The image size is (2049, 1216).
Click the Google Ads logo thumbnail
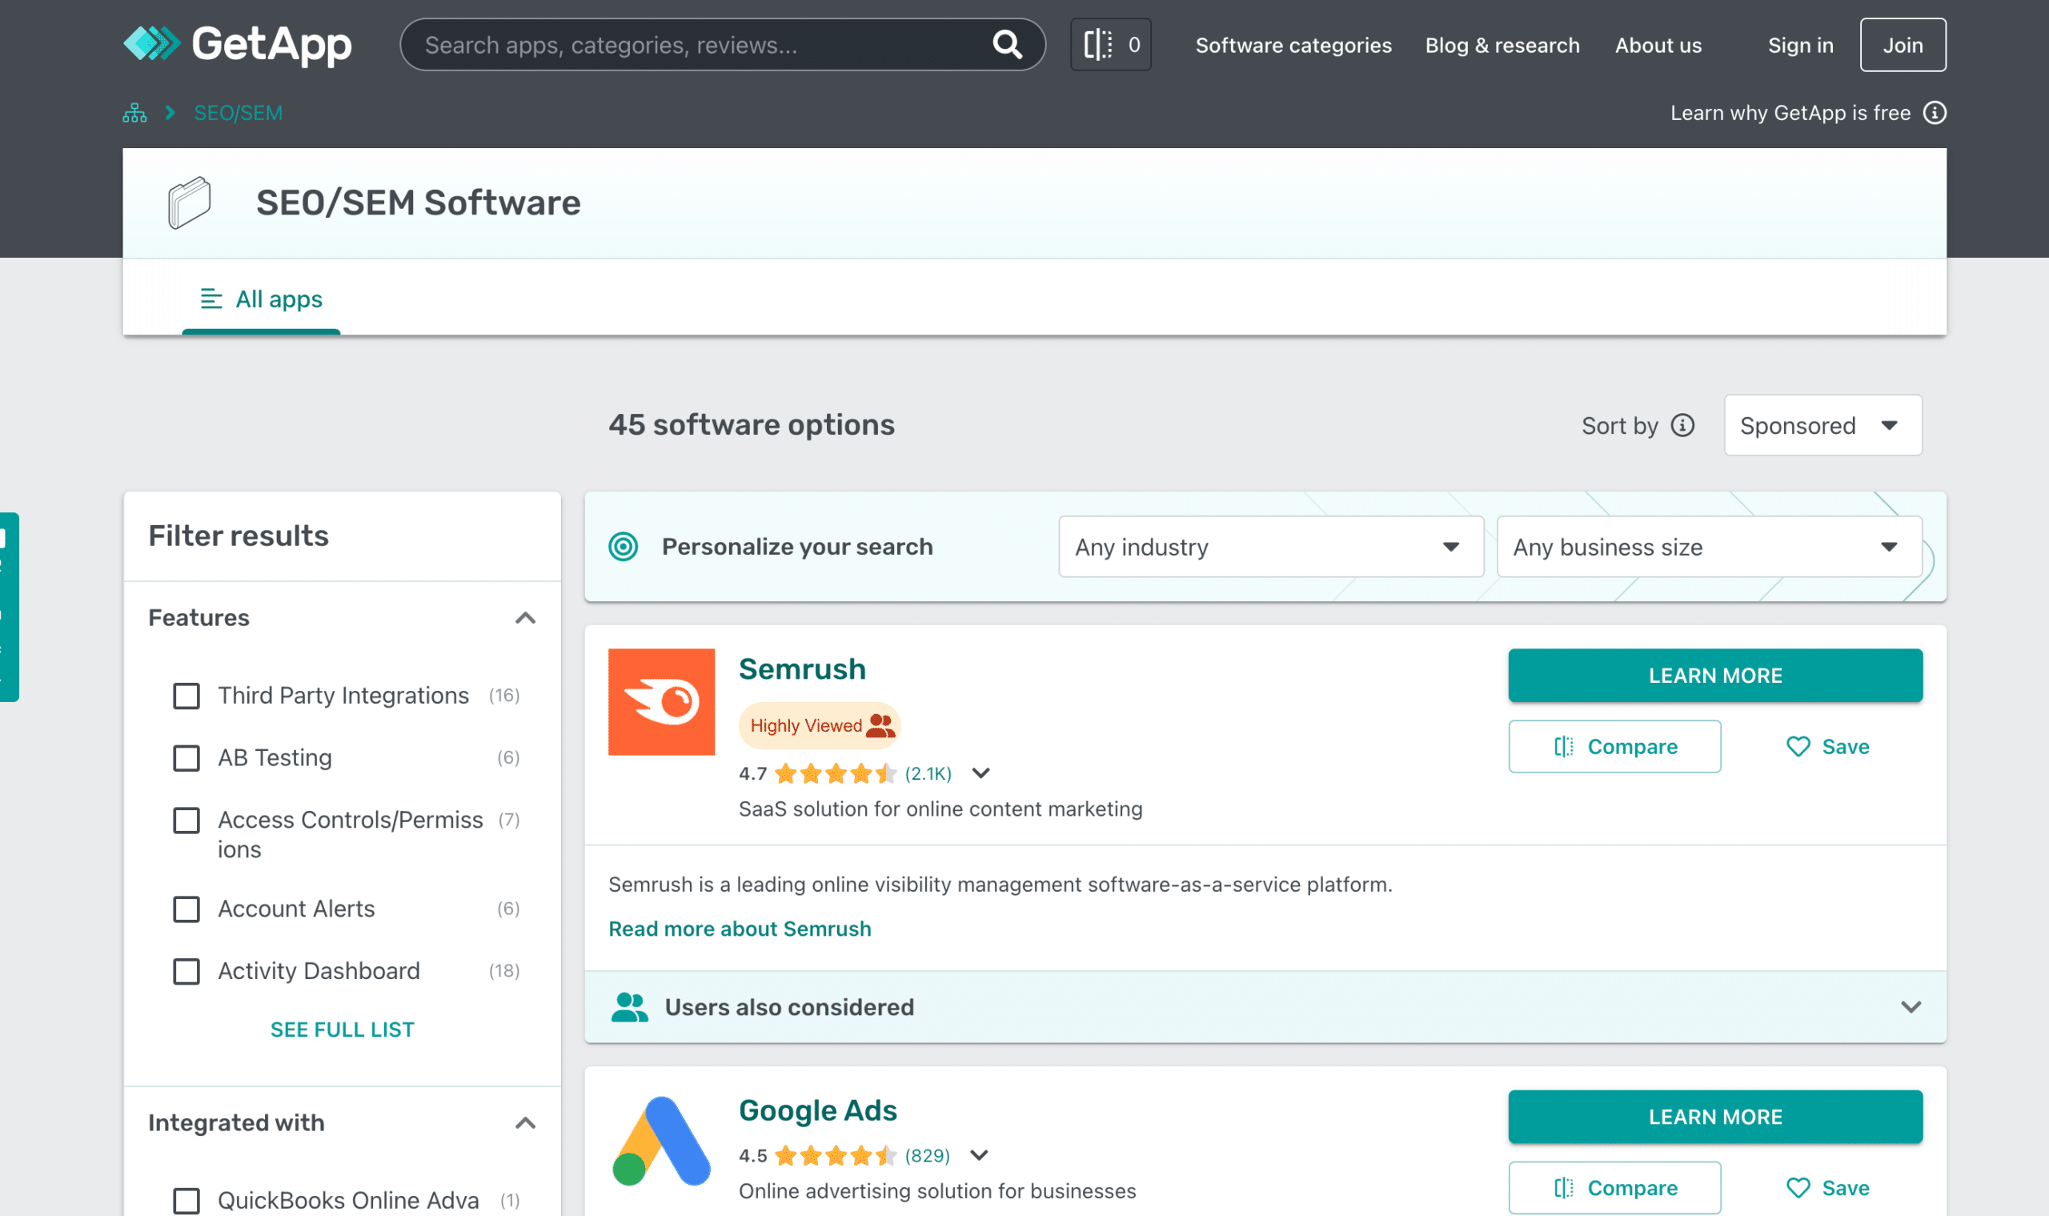661,1142
